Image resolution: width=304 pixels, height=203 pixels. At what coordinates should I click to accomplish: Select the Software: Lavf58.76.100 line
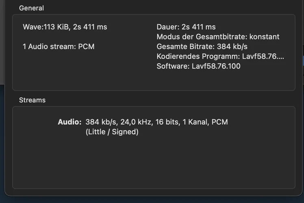(x=198, y=66)
